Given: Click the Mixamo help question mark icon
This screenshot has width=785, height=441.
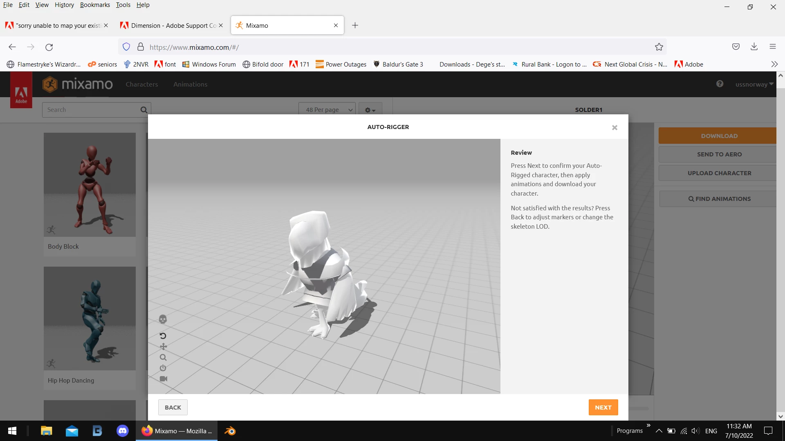Looking at the screenshot, I should pos(720,84).
